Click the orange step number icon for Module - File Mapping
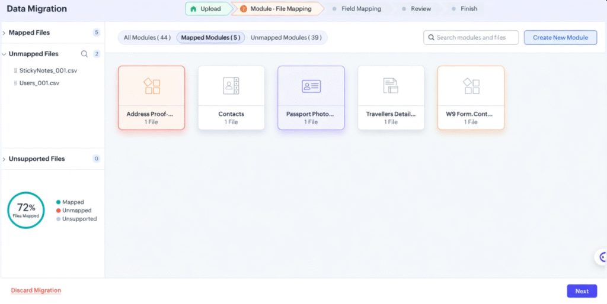Image resolution: width=607 pixels, height=304 pixels. (244, 9)
